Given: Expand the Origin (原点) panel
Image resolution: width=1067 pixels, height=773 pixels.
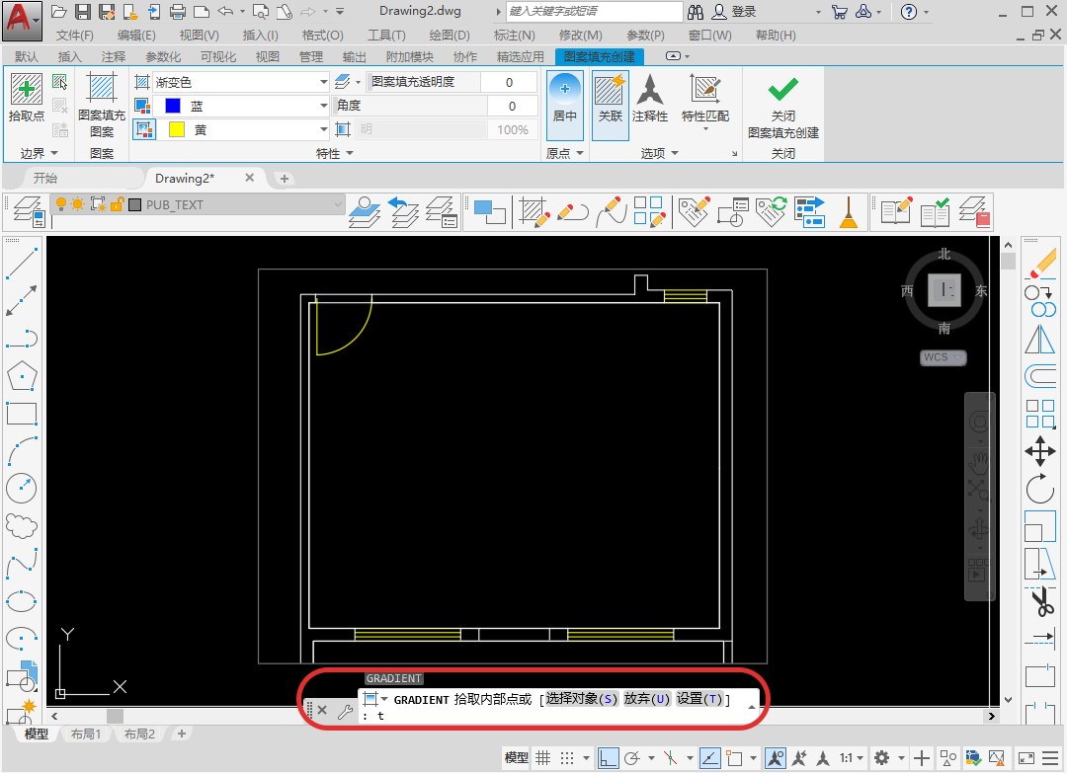Looking at the screenshot, I should (x=565, y=154).
